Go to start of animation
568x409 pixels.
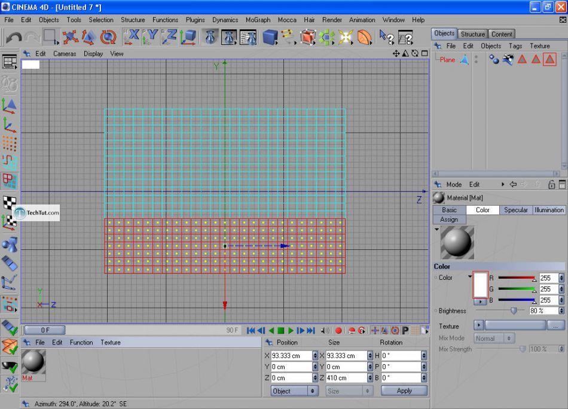[251, 331]
